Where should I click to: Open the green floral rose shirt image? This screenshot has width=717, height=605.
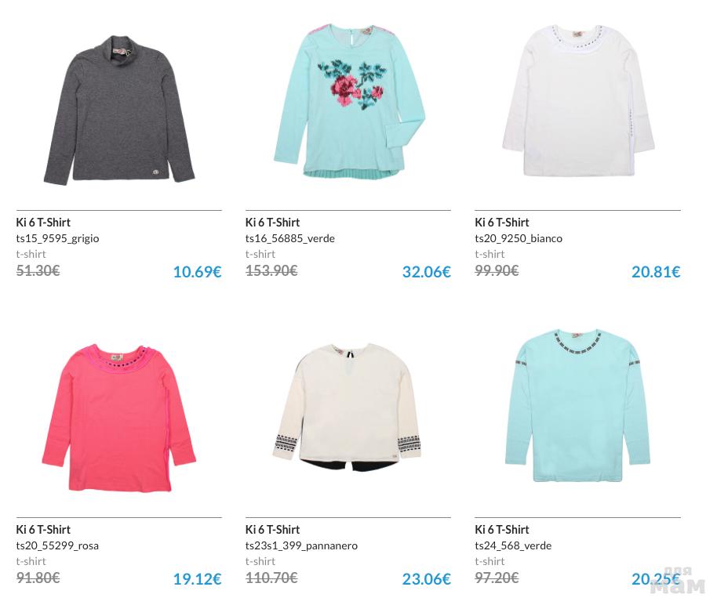349,100
